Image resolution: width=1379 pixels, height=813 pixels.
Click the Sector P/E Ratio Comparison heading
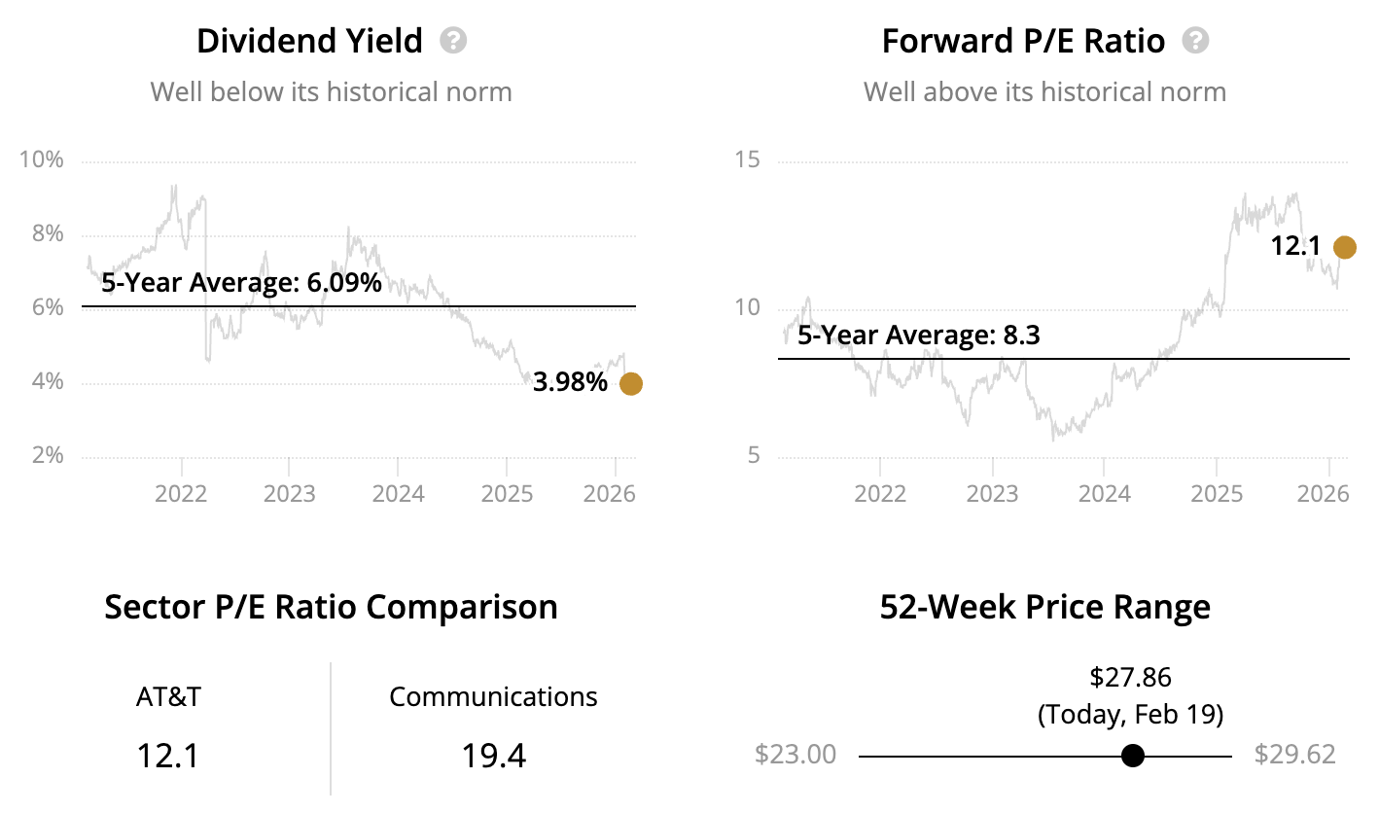click(331, 607)
